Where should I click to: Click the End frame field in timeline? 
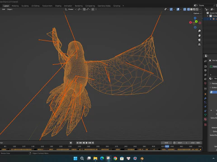(x=196, y=143)
